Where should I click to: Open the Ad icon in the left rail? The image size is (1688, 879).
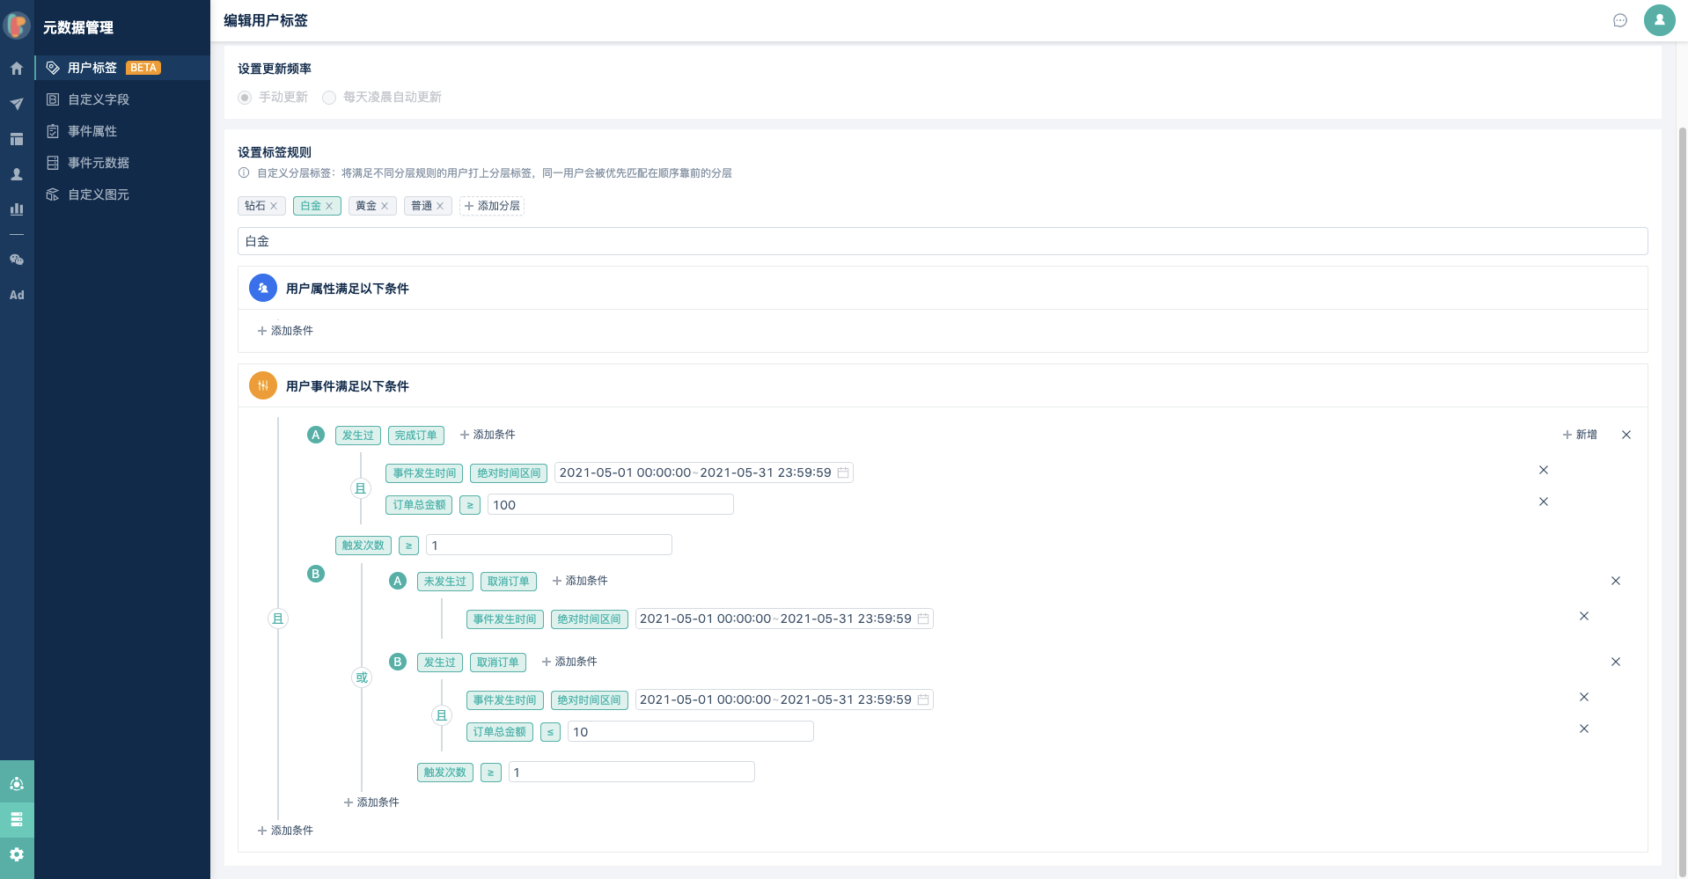pyautogui.click(x=17, y=295)
